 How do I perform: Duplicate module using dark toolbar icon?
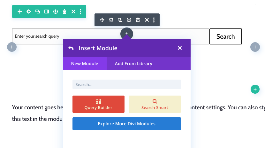pos(120,20)
